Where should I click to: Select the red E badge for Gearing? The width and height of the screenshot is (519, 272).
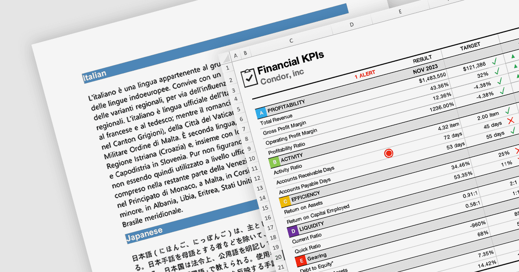click(301, 260)
